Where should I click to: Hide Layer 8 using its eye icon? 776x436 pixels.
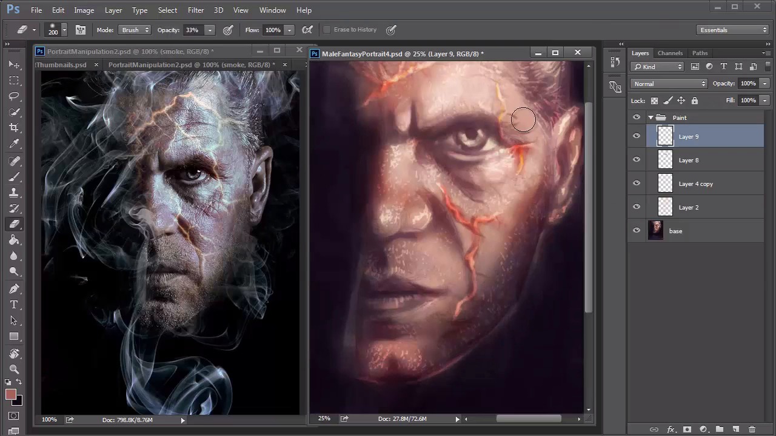coord(637,160)
